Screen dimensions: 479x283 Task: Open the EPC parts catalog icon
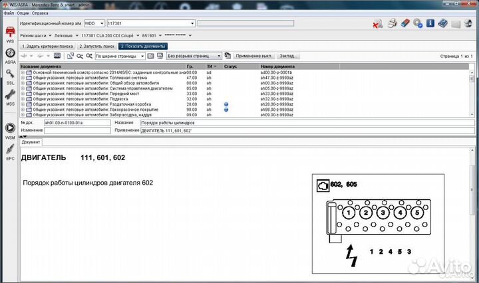coord(10,150)
